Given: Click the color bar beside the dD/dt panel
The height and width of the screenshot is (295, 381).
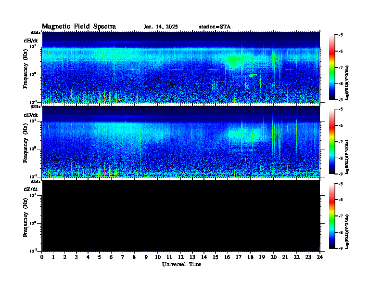Looking at the screenshot, I should coord(332,142).
